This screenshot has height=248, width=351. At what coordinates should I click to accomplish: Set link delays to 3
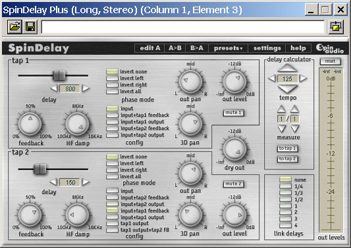[285, 218]
